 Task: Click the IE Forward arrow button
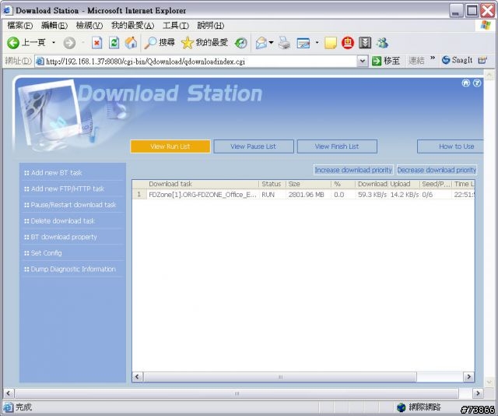tap(69, 43)
